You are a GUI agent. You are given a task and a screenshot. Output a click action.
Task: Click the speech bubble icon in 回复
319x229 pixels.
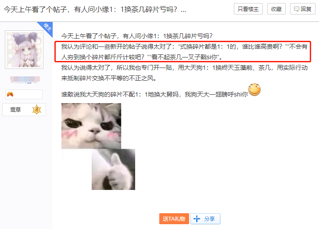[x=297, y=9]
